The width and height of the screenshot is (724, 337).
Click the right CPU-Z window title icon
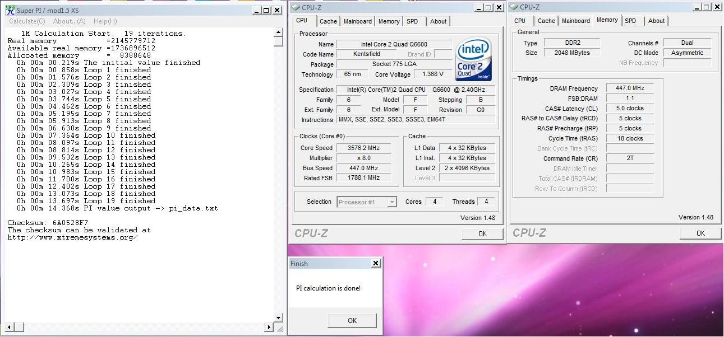pos(514,7)
